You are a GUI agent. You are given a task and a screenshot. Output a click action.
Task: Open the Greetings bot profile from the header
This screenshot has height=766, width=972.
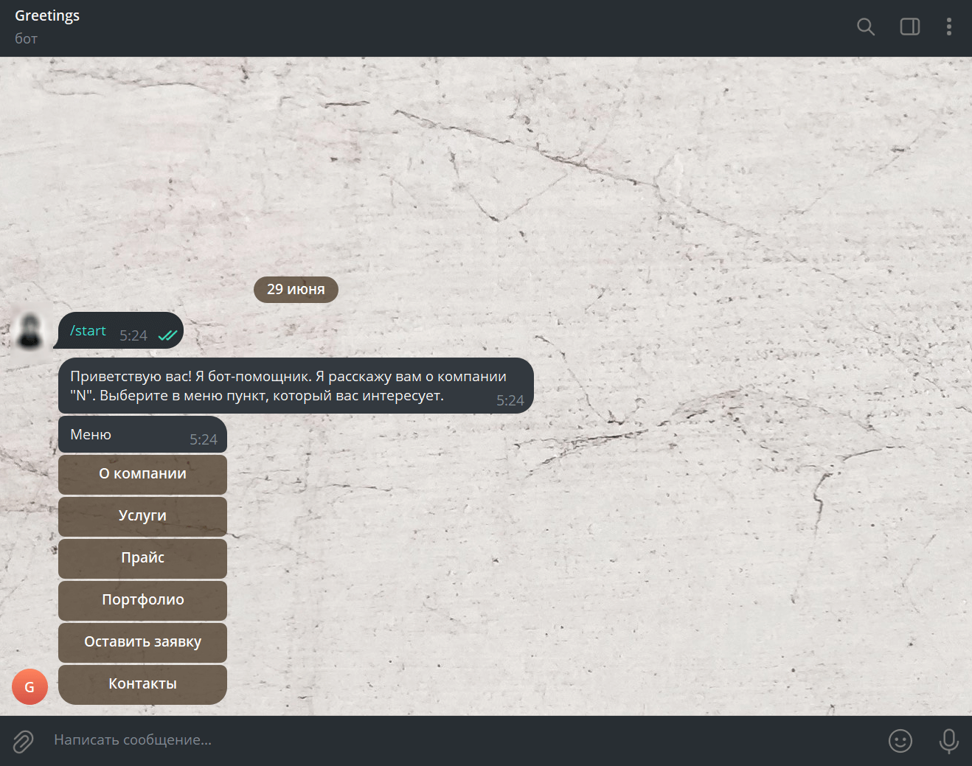pos(47,16)
